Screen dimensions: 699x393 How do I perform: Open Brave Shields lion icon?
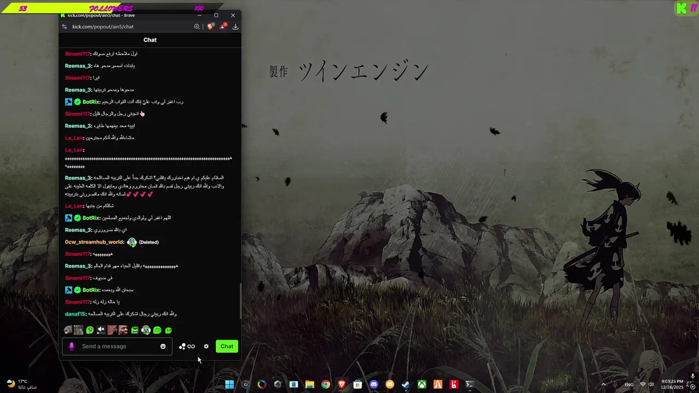point(210,26)
